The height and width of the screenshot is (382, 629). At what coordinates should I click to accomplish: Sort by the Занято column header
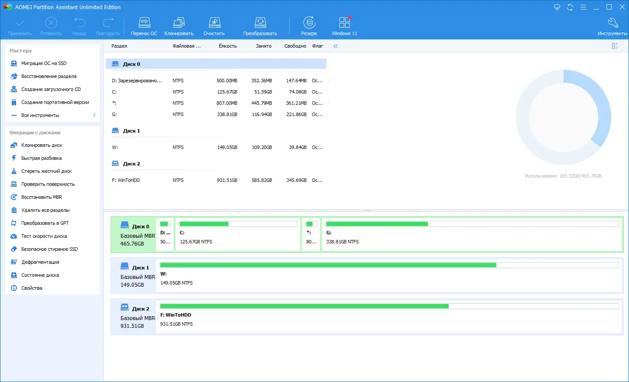[264, 46]
